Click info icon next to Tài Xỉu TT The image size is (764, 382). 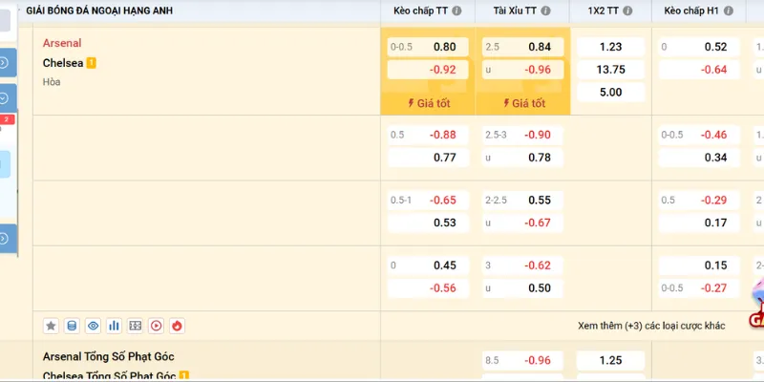click(545, 11)
